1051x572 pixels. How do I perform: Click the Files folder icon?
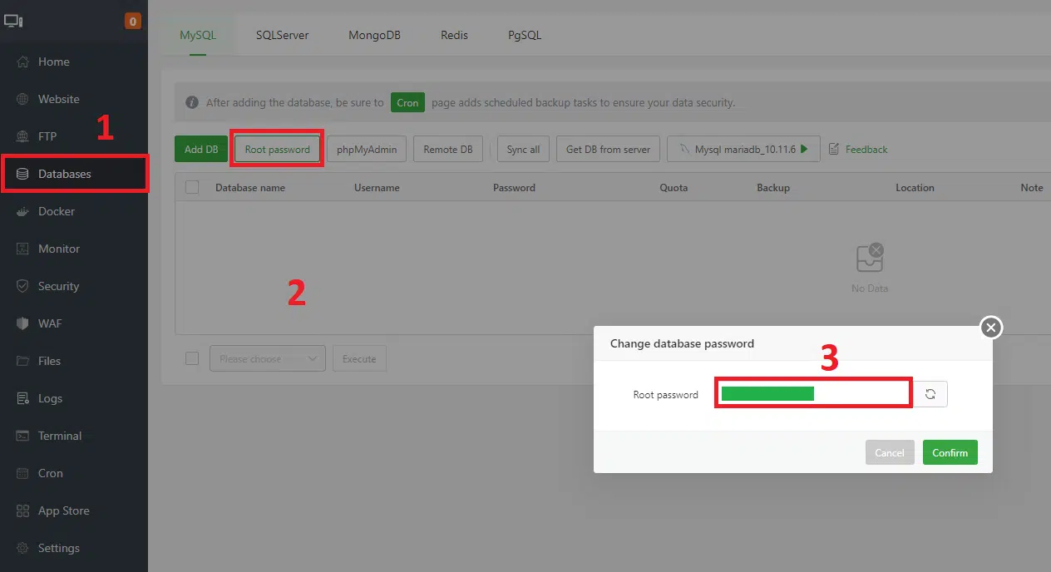click(x=22, y=361)
